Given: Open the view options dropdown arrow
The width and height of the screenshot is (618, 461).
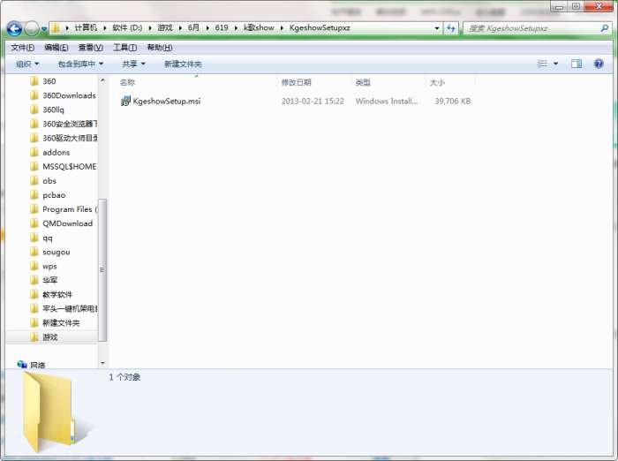Looking at the screenshot, I should coord(555,64).
